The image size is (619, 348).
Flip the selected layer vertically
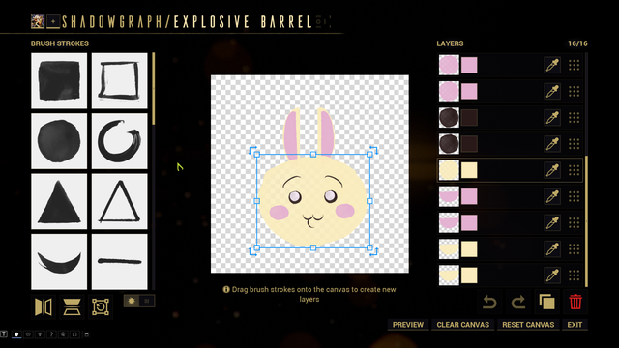[x=72, y=307]
